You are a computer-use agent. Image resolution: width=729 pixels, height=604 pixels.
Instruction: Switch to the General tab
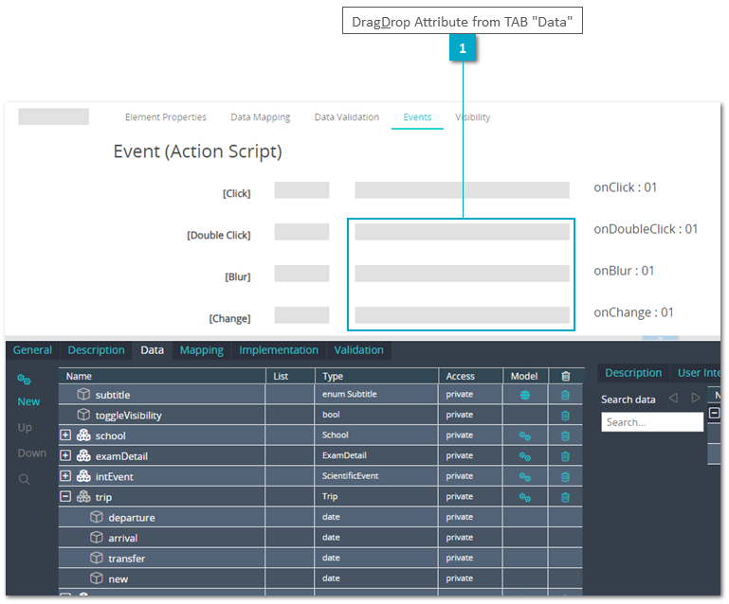click(32, 350)
